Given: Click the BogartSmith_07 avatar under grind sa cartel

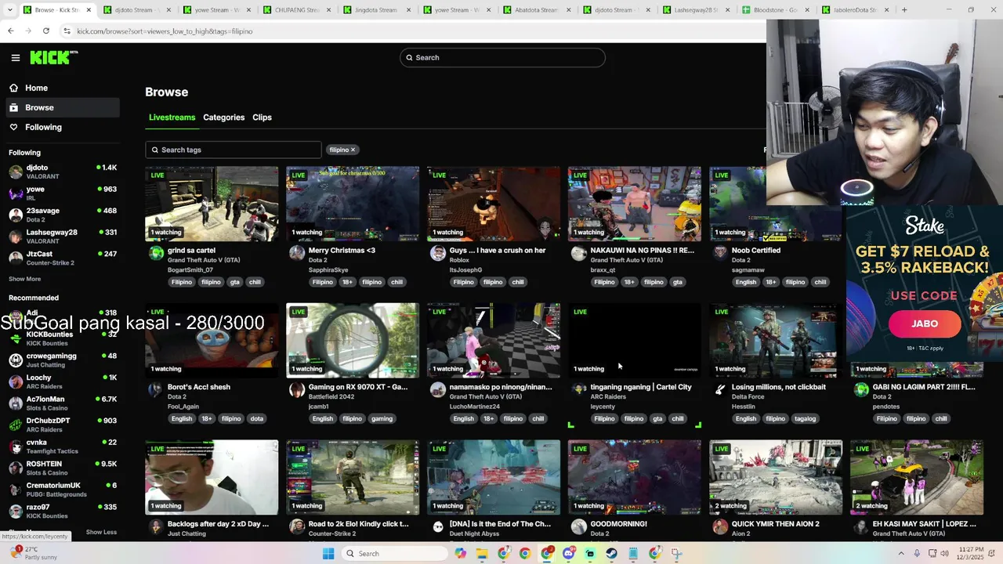Looking at the screenshot, I should [x=156, y=252].
